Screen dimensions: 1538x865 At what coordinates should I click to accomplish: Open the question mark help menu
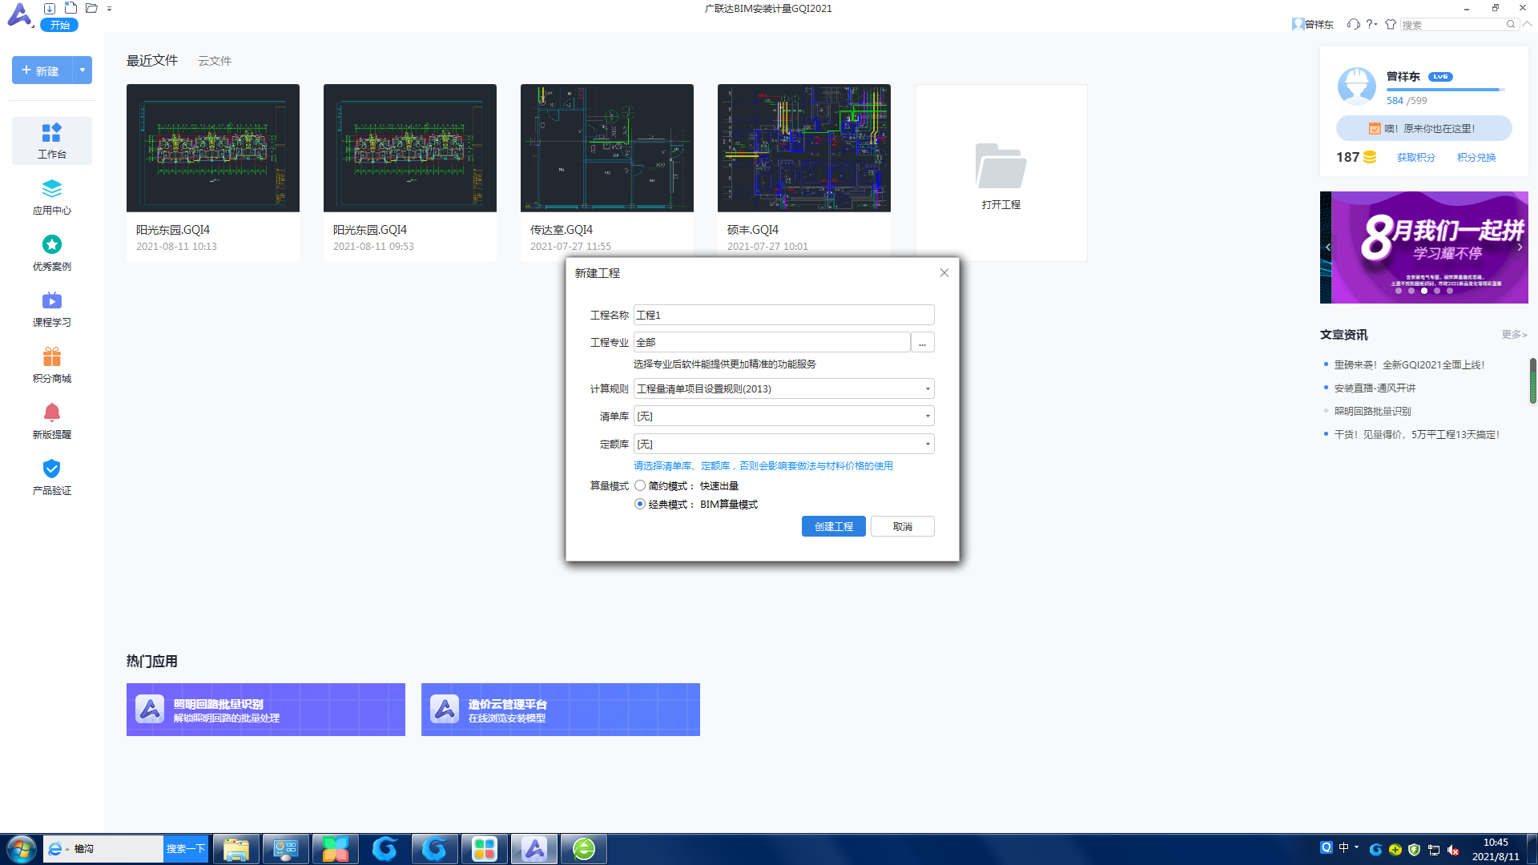1371,24
